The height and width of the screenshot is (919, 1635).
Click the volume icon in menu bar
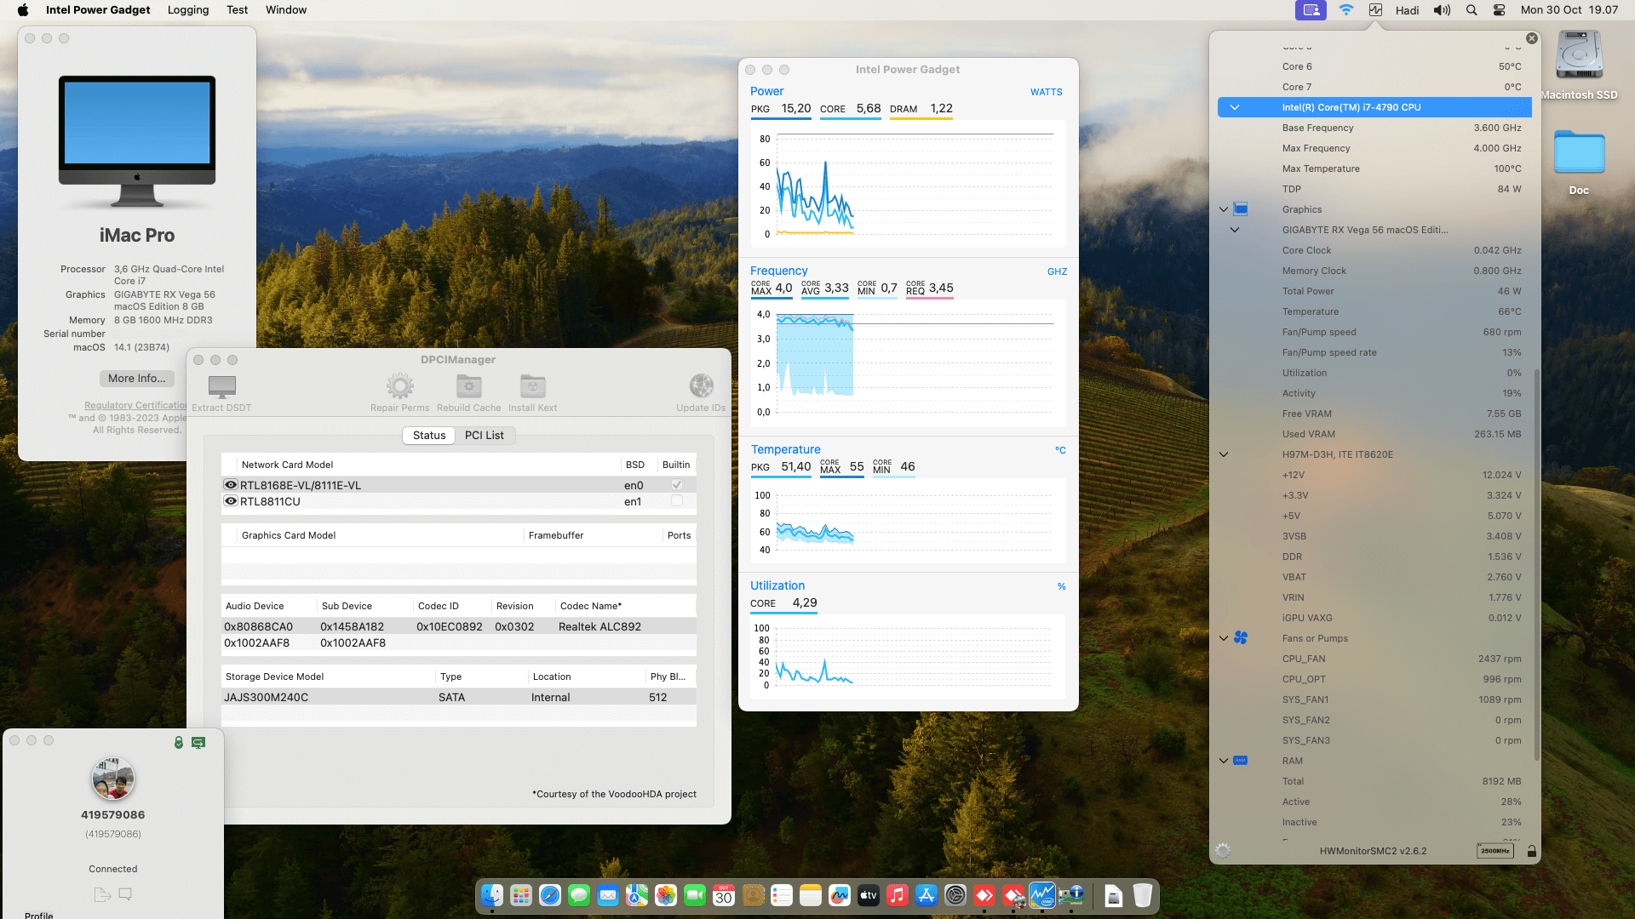1442,10
